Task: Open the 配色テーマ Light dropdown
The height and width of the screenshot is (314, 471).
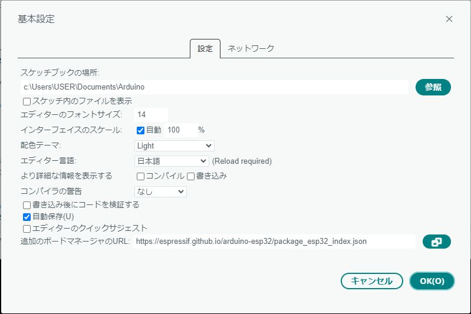Action: 174,146
